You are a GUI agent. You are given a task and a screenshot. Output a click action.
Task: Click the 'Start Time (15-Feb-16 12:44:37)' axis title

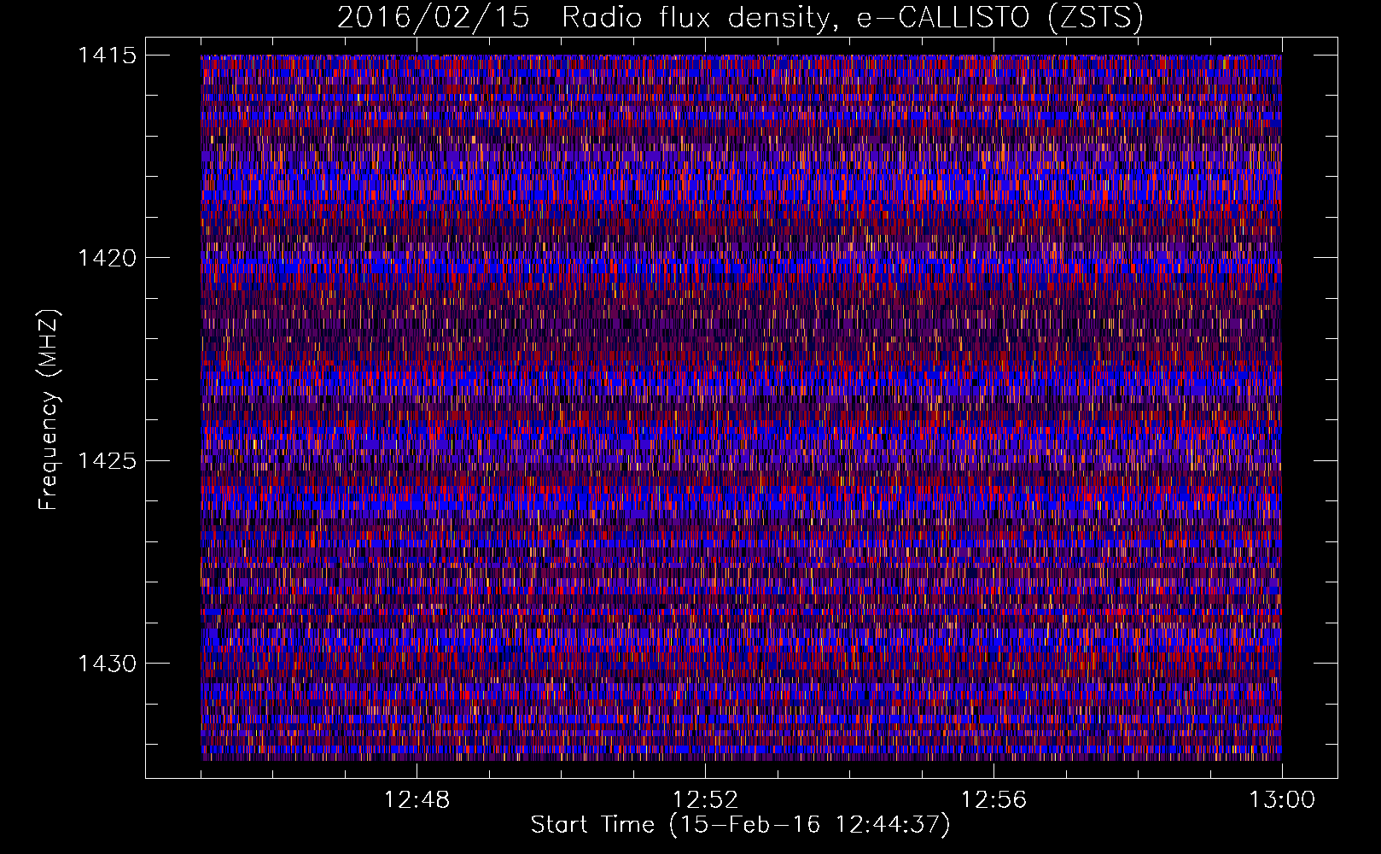[740, 825]
